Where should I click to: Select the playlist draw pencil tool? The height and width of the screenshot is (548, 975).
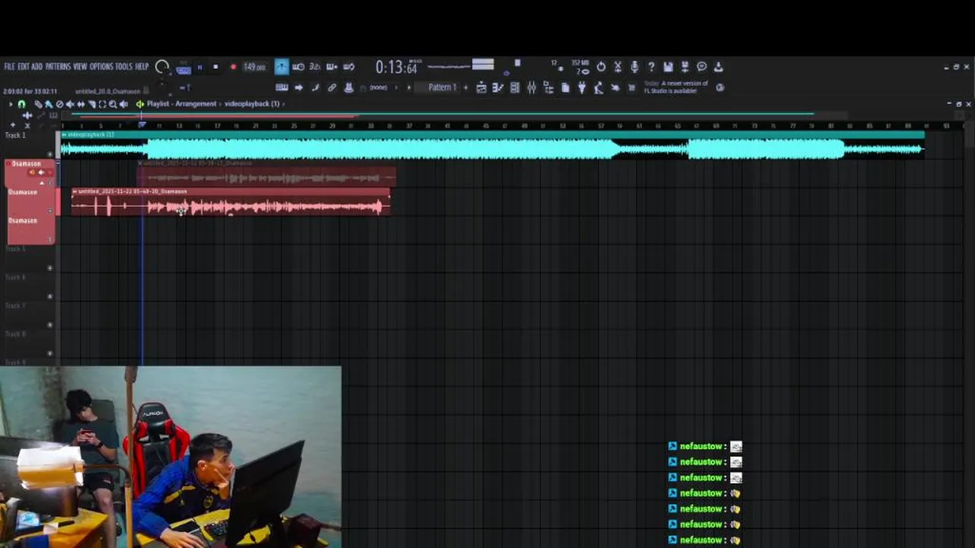tap(38, 104)
